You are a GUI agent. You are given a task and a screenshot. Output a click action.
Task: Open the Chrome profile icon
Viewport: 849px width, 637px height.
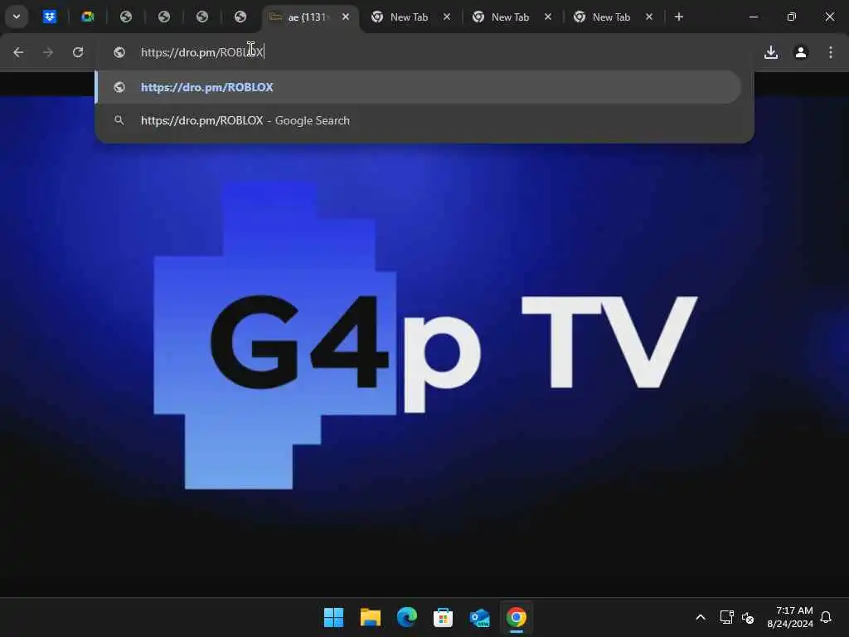coord(801,52)
